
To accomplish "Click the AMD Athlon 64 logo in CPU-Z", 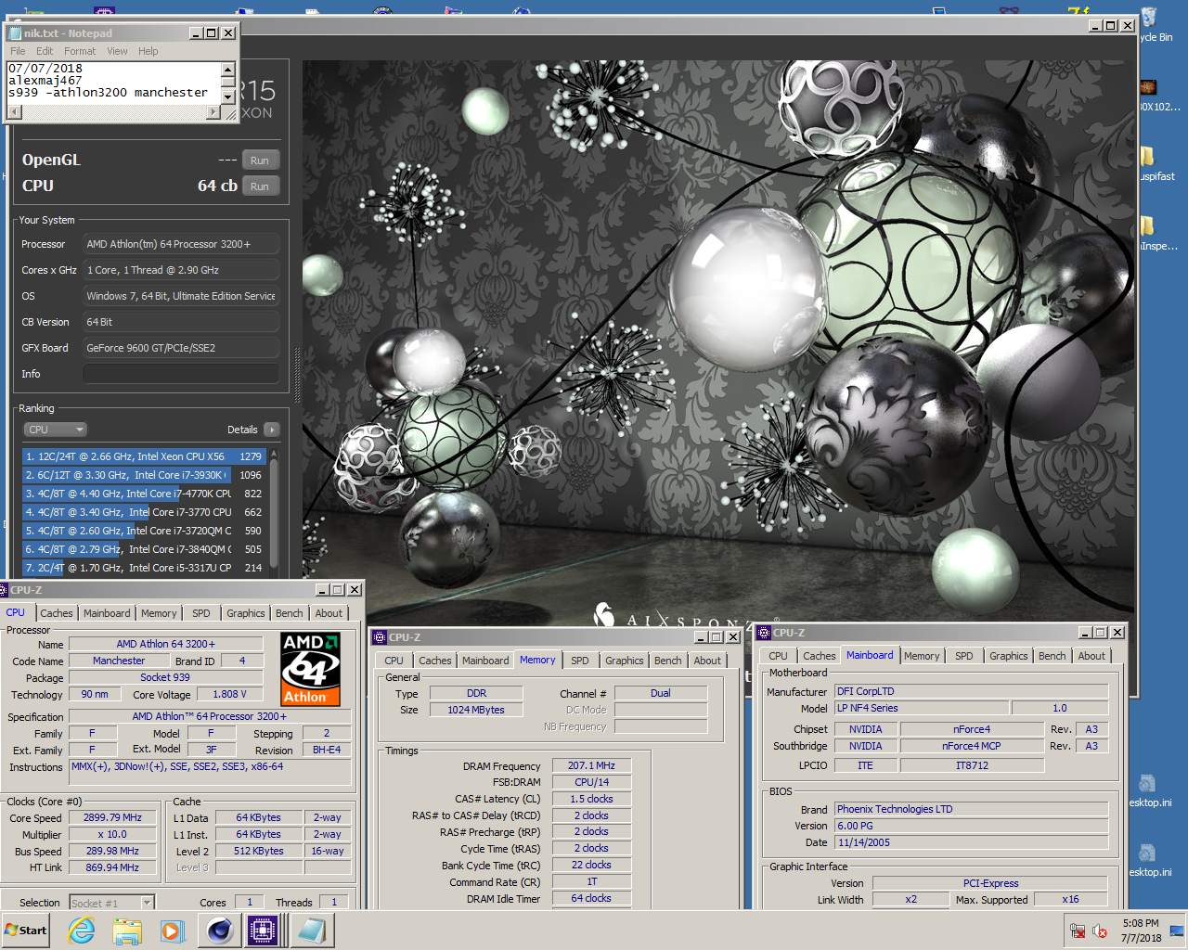I will tap(310, 669).
